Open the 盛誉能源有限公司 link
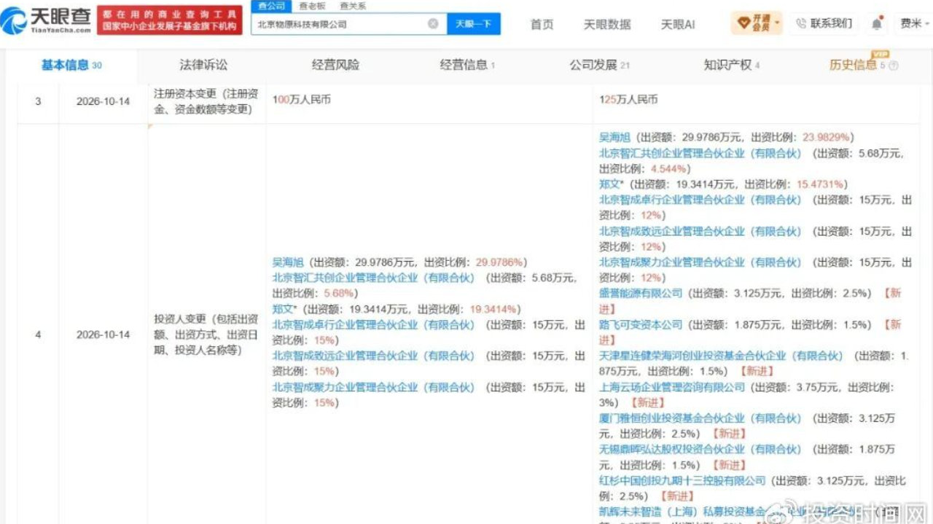This screenshot has height=524, width=933. coord(641,293)
